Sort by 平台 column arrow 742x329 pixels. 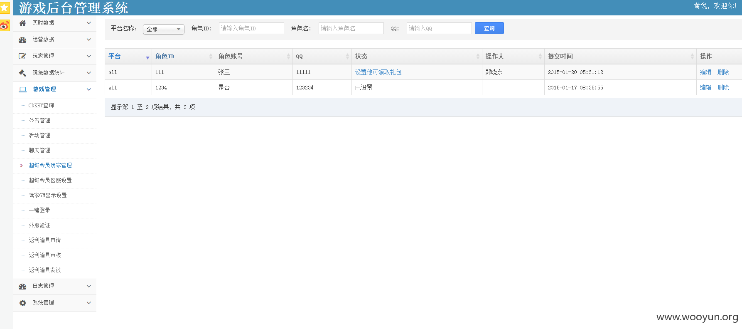(147, 57)
